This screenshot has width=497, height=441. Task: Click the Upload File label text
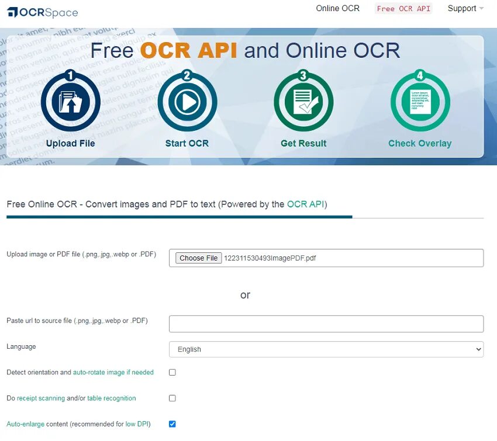click(x=70, y=144)
